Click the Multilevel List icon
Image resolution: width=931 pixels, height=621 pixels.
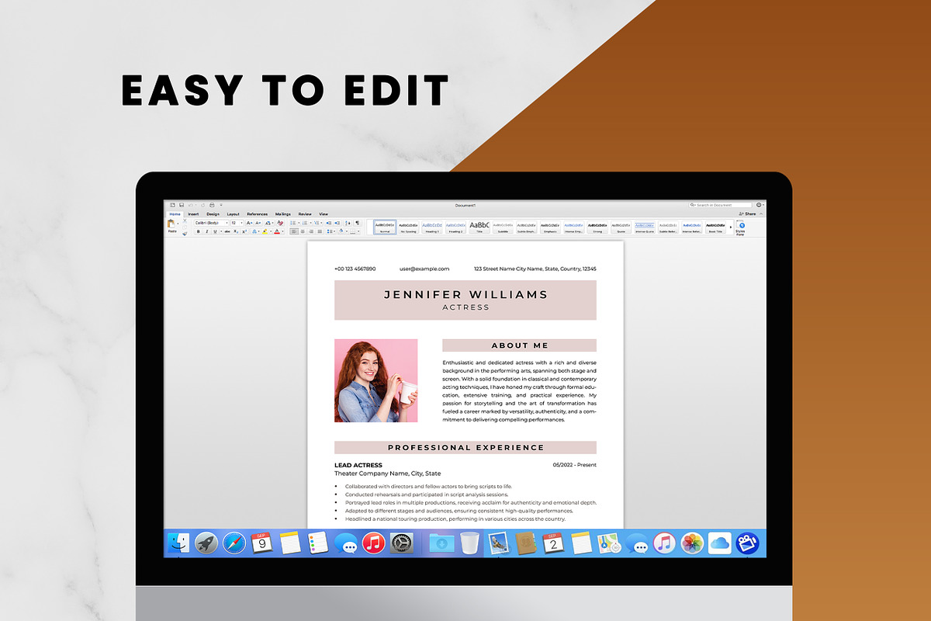317,223
